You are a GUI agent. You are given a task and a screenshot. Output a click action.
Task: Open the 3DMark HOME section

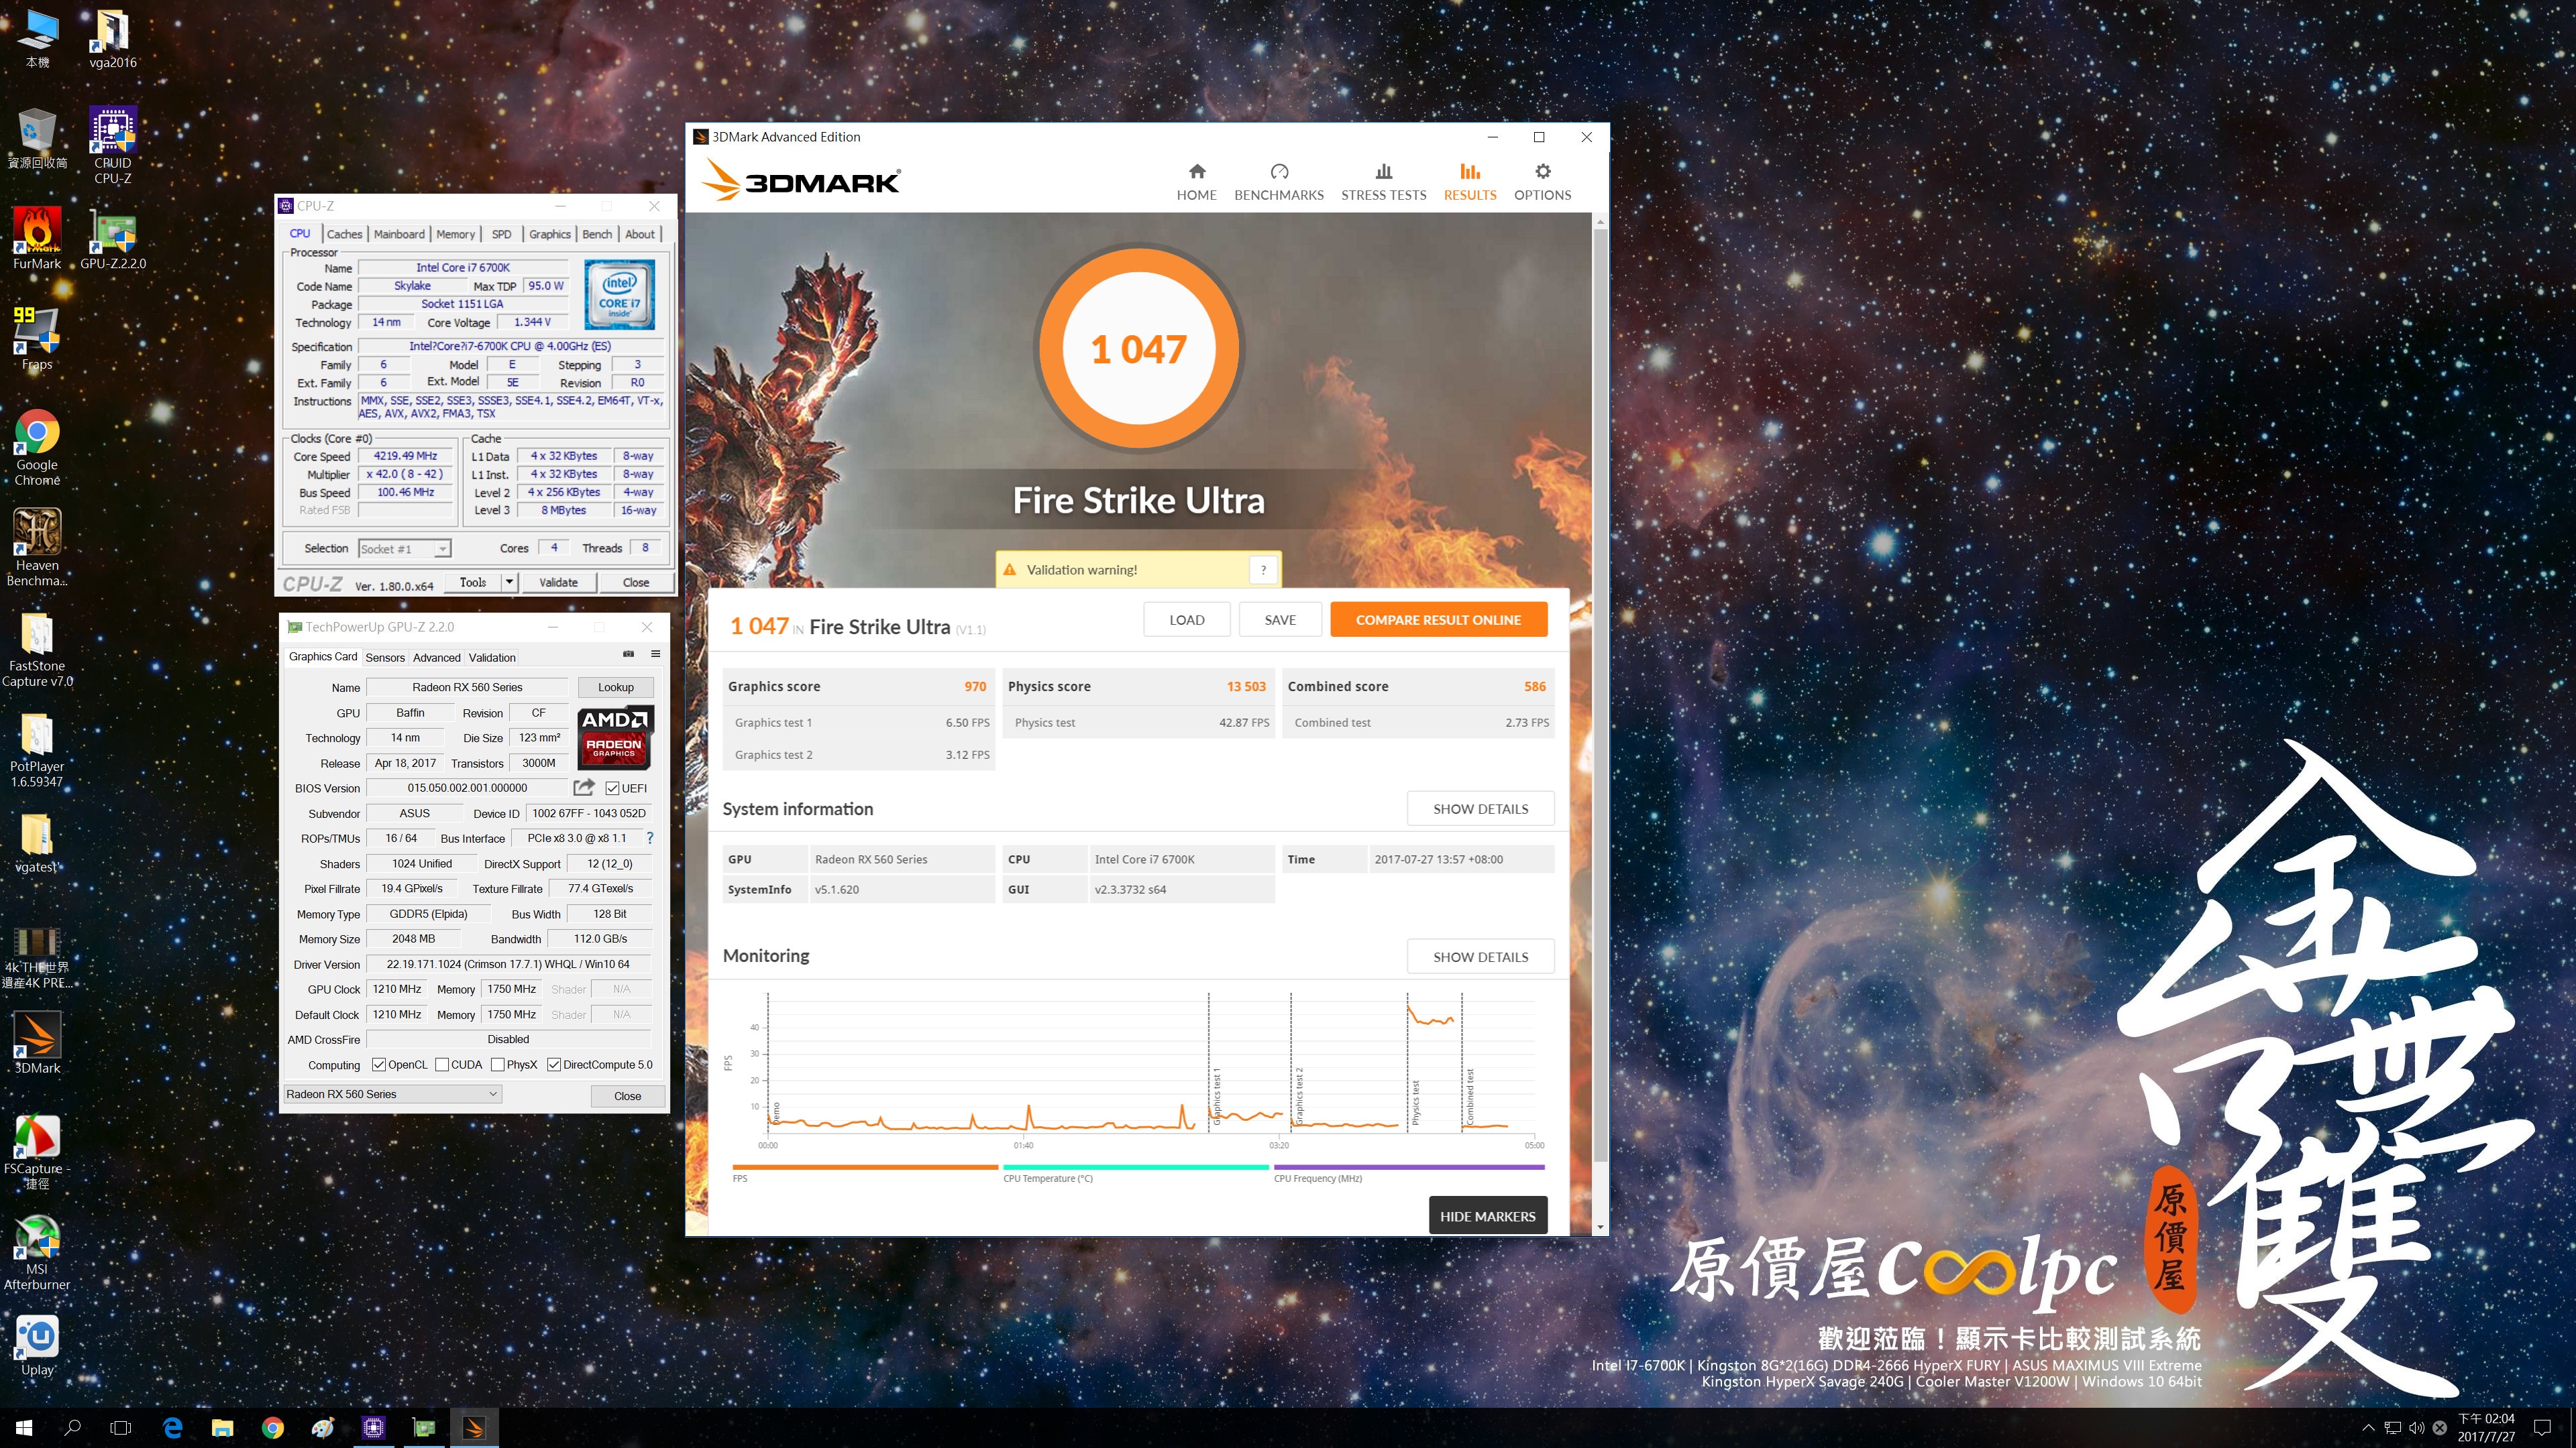click(1196, 182)
